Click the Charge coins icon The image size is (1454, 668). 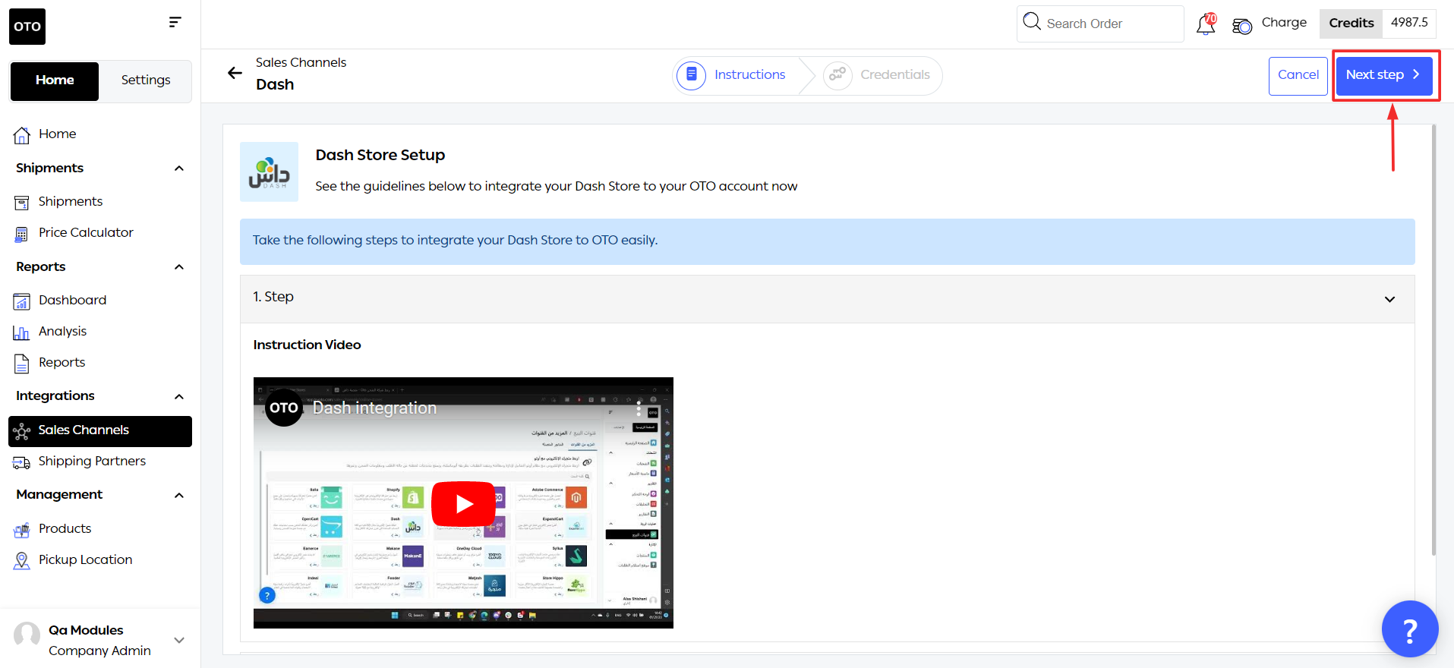click(1242, 26)
